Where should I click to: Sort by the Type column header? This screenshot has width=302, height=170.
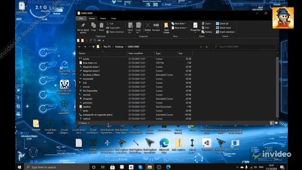[166, 53]
